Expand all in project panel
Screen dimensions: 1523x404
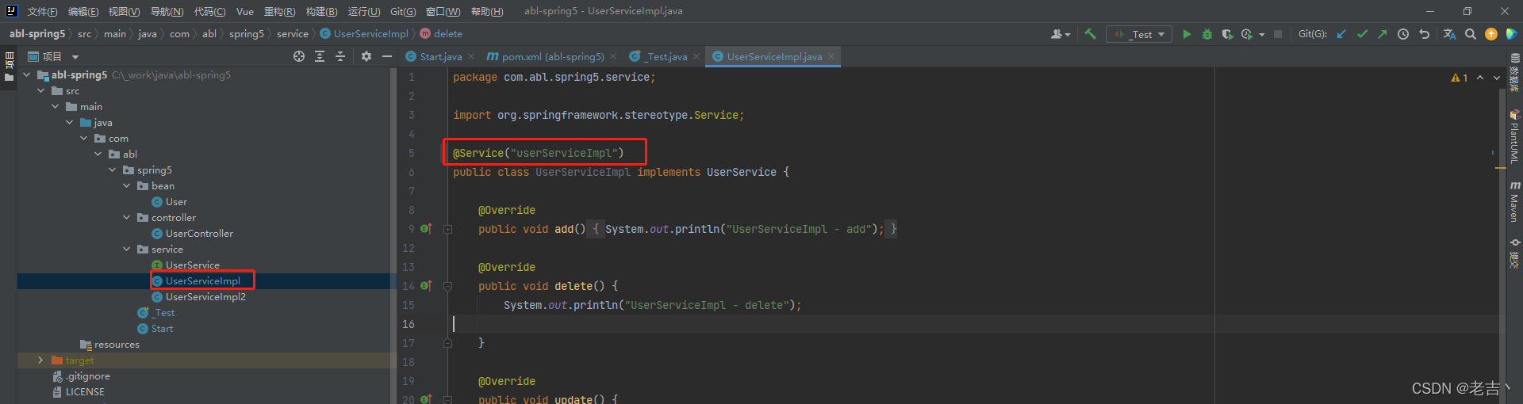(x=320, y=56)
